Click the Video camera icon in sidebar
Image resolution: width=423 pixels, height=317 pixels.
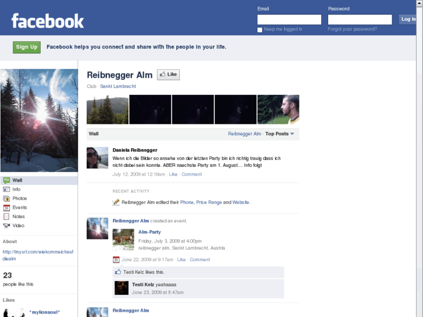[6, 226]
